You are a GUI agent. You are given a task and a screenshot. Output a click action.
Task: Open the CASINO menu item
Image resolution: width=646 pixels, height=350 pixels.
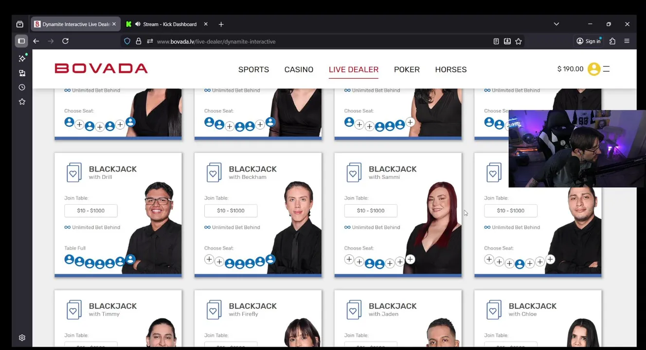pyautogui.click(x=299, y=70)
